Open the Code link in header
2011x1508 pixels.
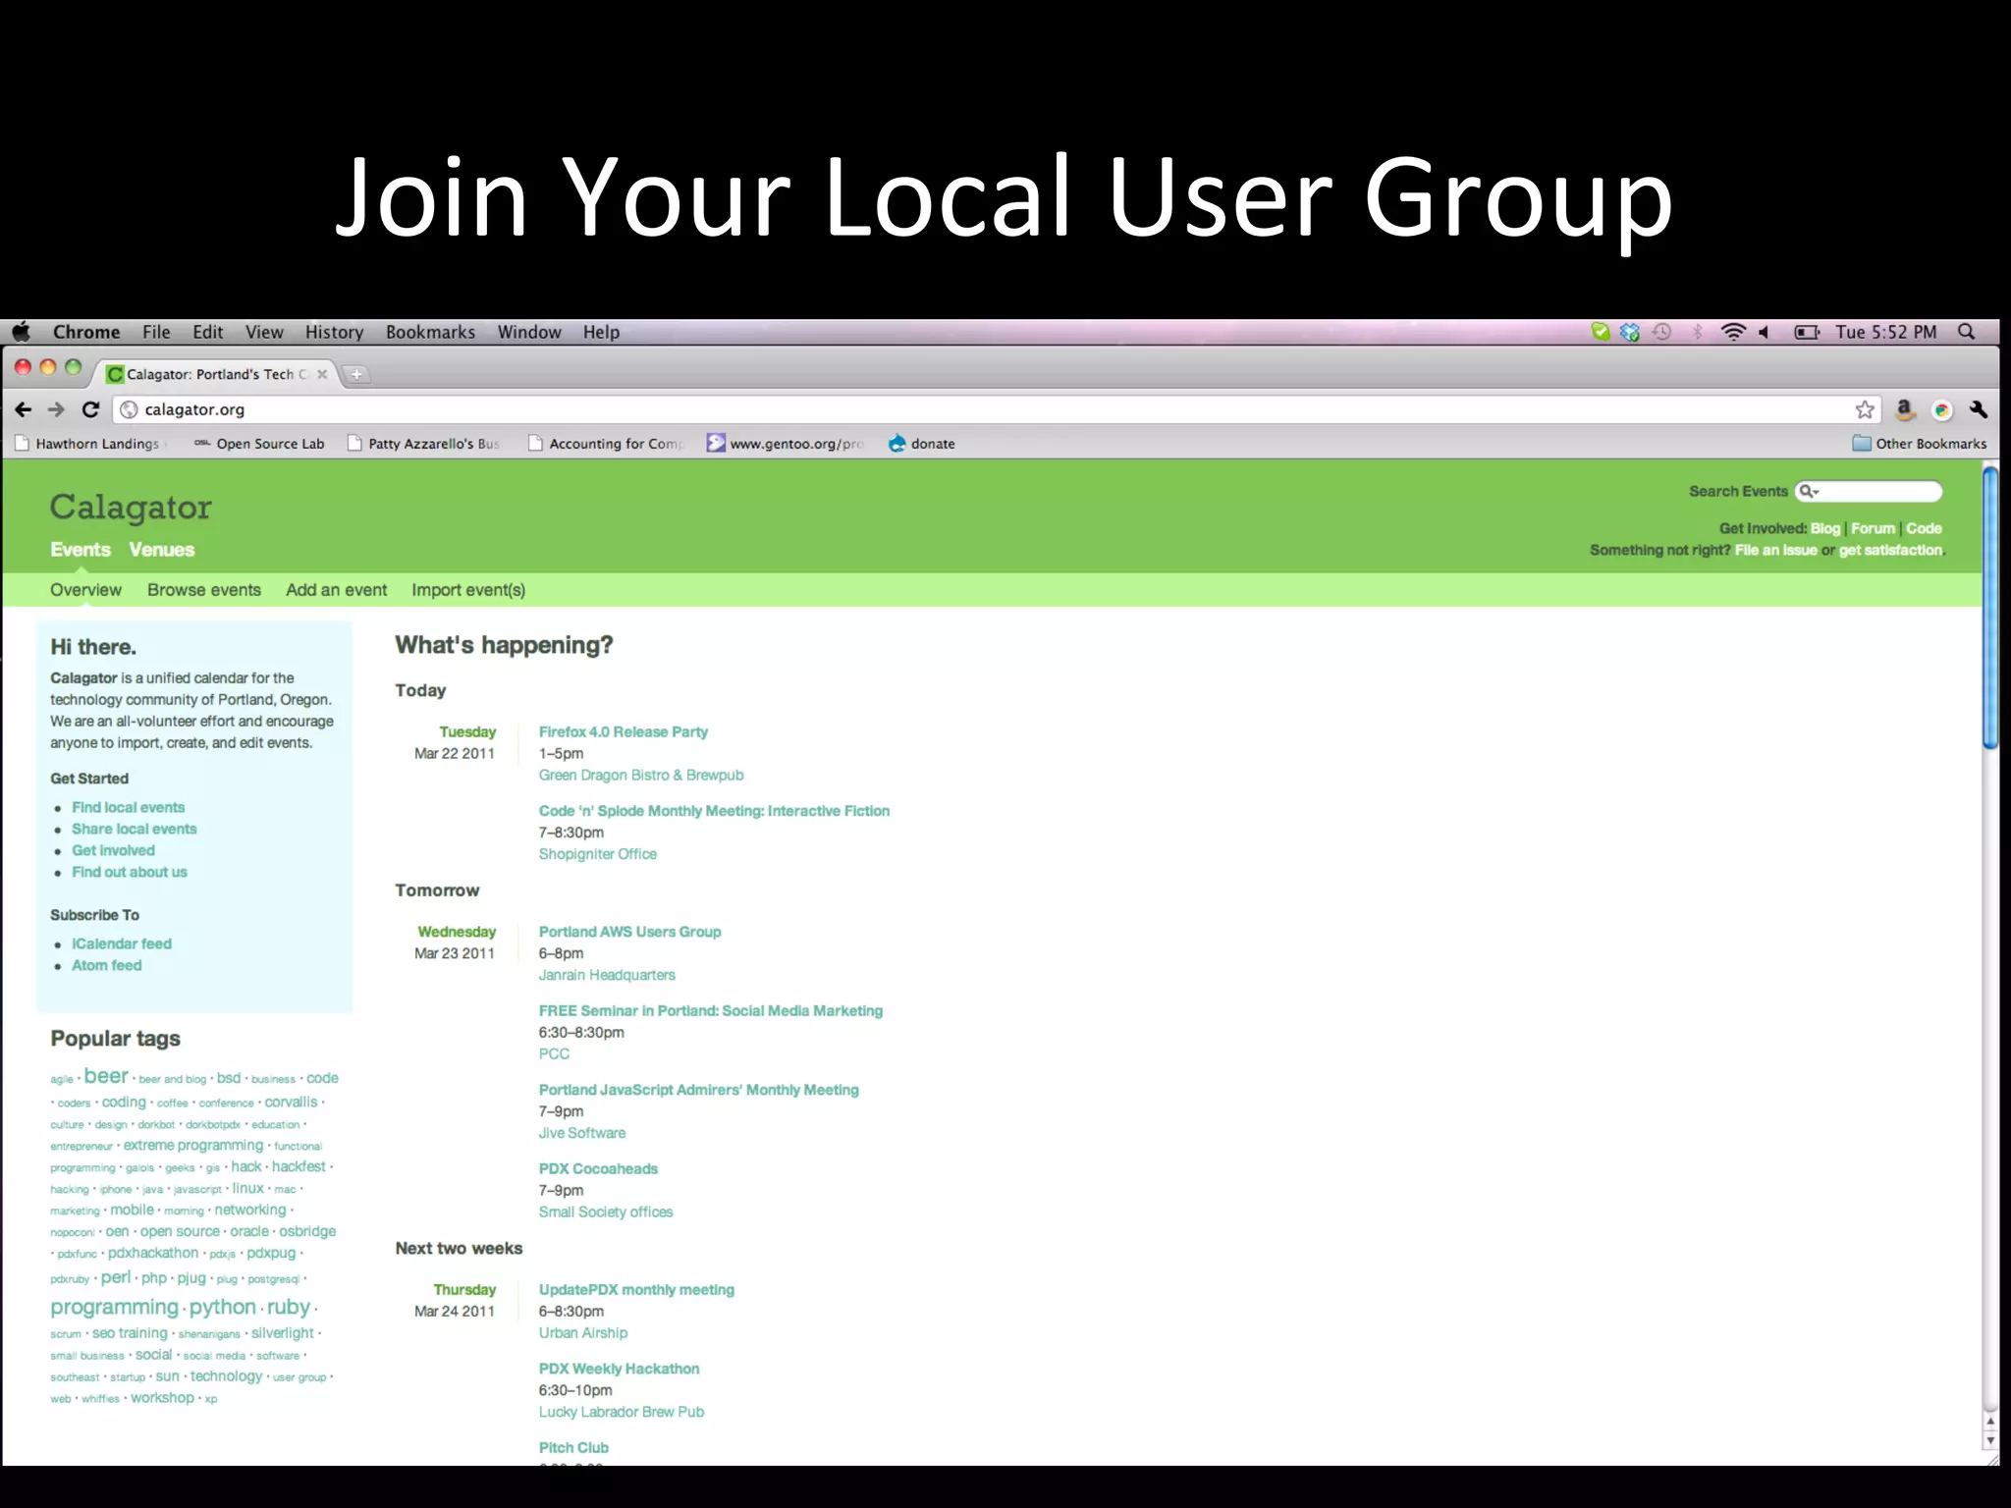1925,528
